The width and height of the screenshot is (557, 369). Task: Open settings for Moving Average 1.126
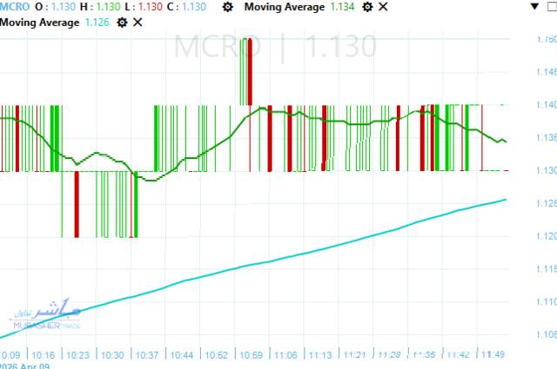click(x=122, y=22)
